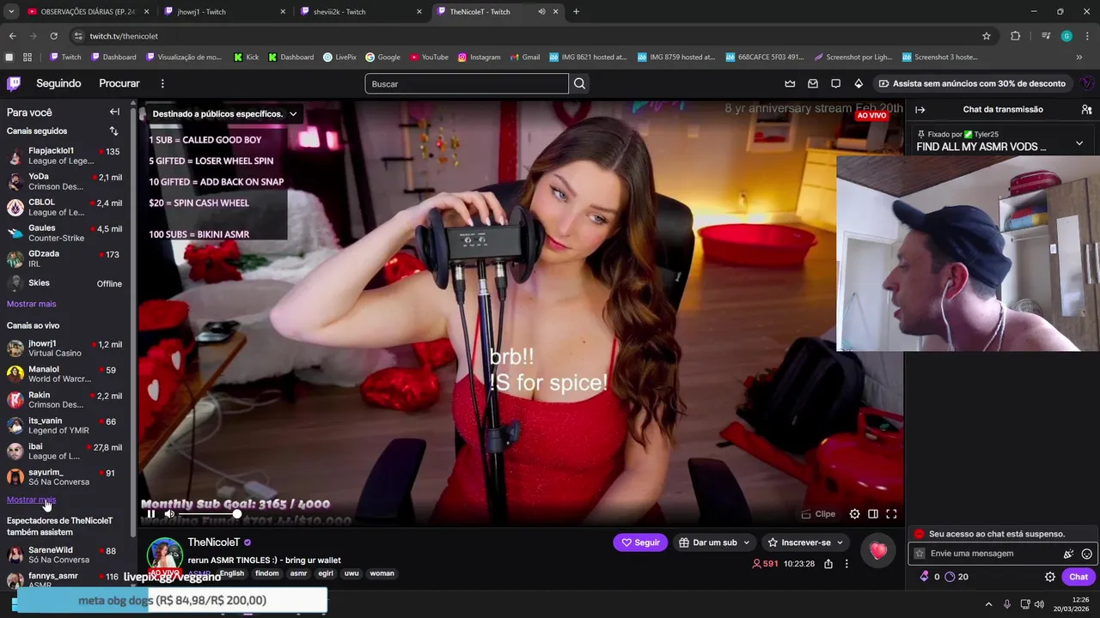This screenshot has width=1100, height=618.
Task: Open Procurar navigation item
Action: pyautogui.click(x=119, y=83)
